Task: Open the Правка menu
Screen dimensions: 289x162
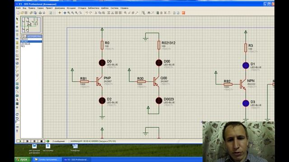Action: point(32,8)
